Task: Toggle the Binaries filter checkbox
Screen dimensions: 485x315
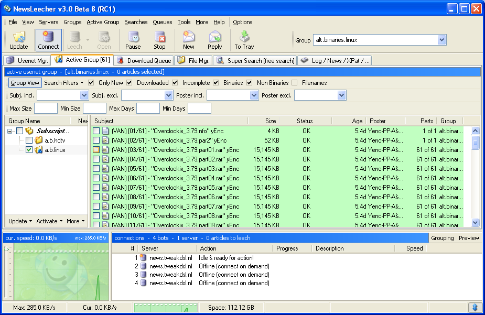Action: click(216, 82)
